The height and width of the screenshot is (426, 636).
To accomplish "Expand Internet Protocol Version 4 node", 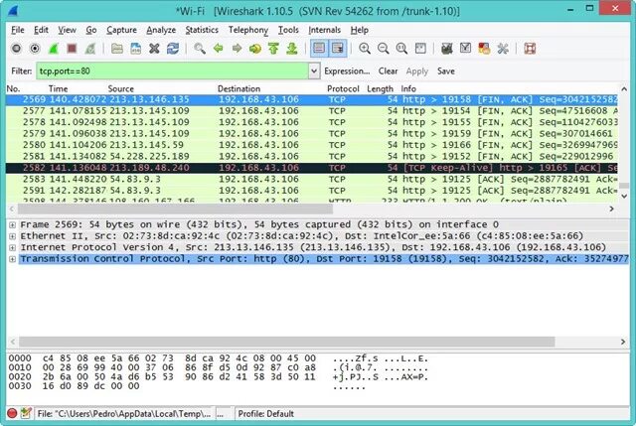I will click(13, 247).
